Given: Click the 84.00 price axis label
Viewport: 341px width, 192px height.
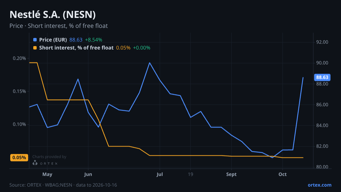Looking at the screenshot, I should click(322, 125).
